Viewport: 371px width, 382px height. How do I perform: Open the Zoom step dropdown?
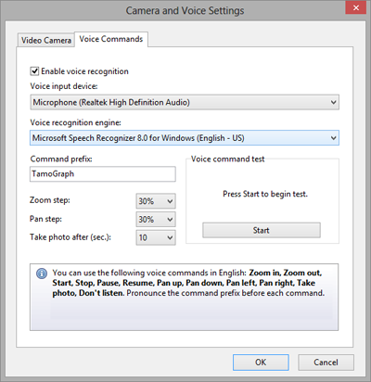pos(156,201)
